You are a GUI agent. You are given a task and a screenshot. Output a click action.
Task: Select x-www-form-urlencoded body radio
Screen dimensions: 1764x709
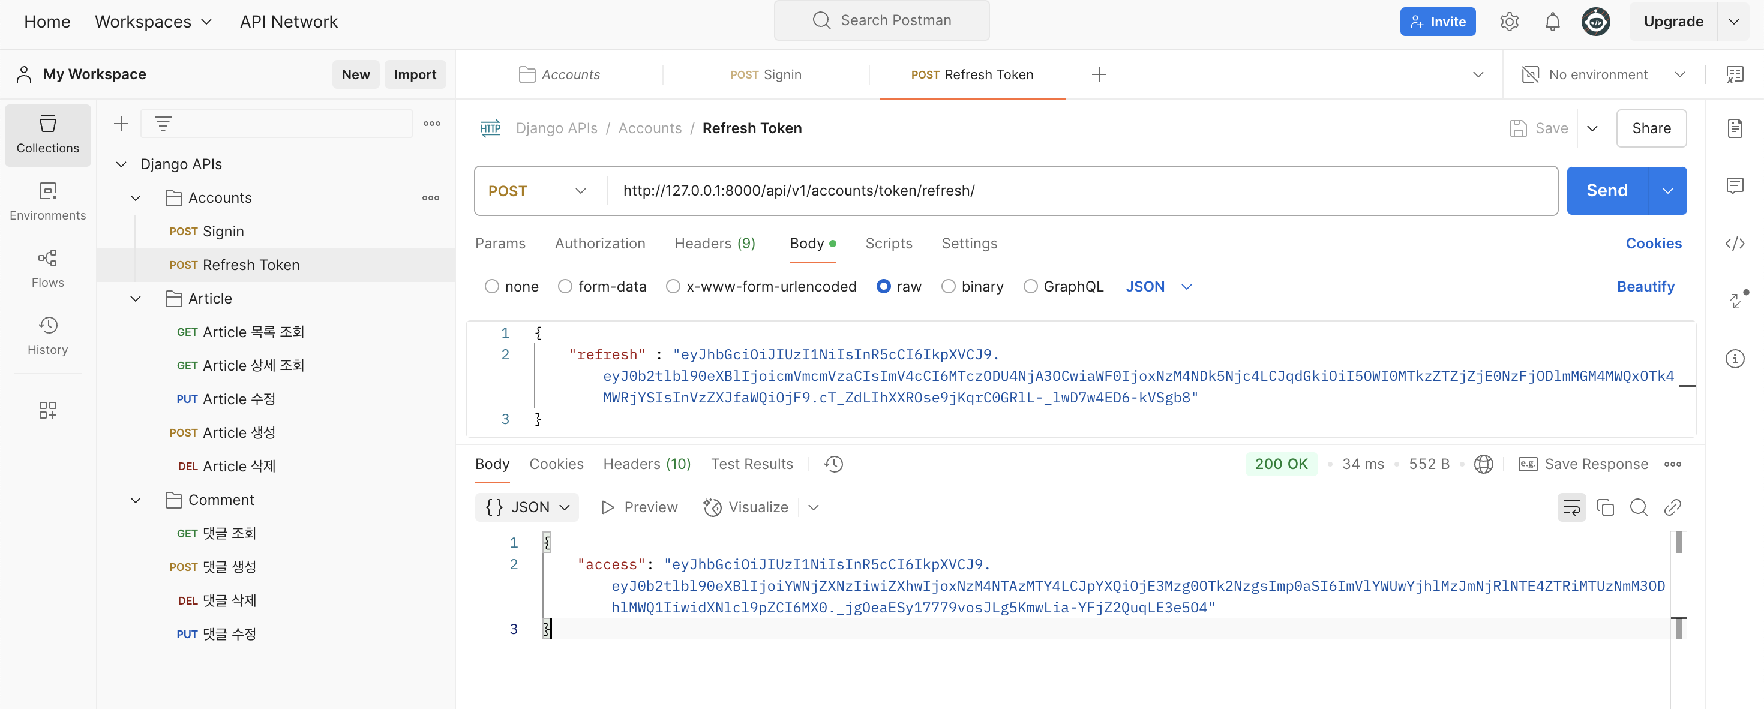673,286
